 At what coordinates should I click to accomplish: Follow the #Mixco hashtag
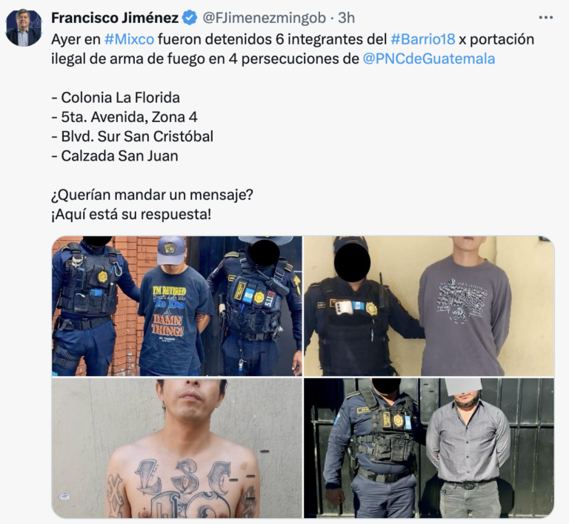tap(129, 39)
